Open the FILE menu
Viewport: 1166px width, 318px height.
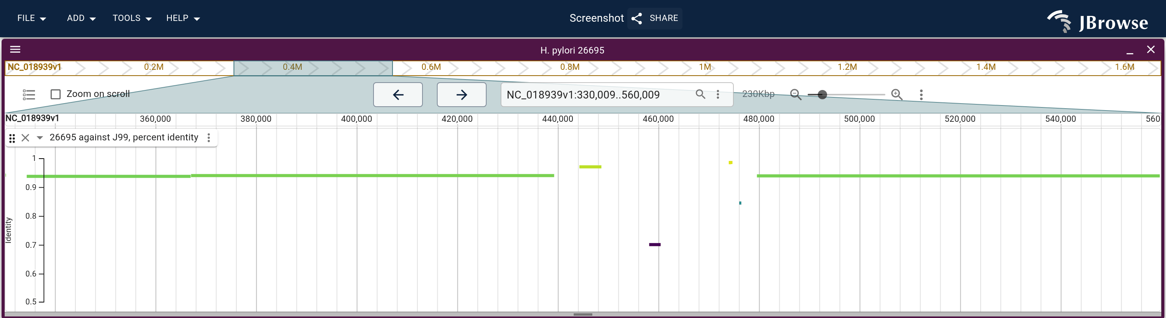32,19
